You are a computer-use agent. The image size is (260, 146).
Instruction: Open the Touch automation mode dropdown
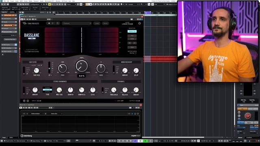coord(71,4)
